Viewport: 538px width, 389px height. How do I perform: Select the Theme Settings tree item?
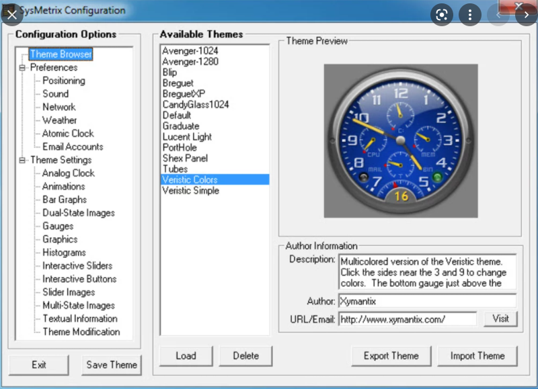[x=61, y=160]
